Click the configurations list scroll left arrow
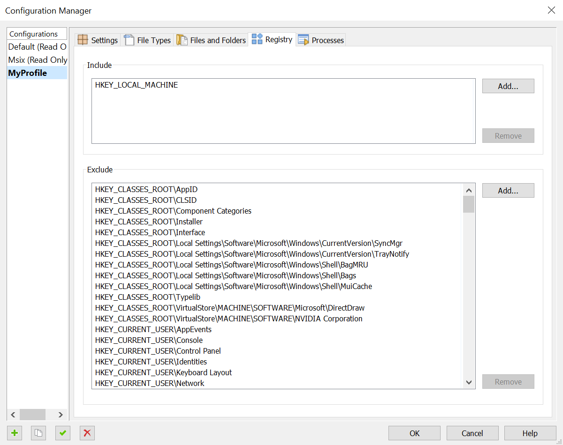The image size is (563, 445). point(13,415)
